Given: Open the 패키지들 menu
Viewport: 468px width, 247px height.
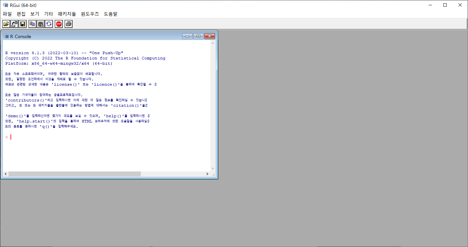Looking at the screenshot, I should coord(67,14).
